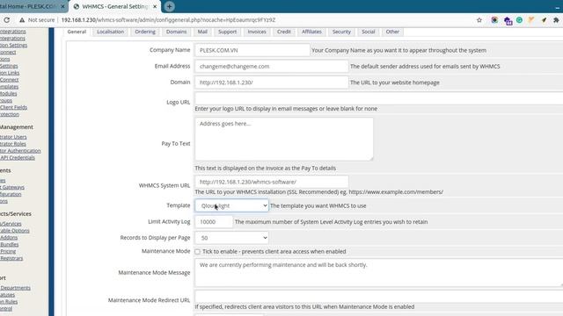Open the Mail settings tab
563x316 pixels.
pyautogui.click(x=202, y=32)
